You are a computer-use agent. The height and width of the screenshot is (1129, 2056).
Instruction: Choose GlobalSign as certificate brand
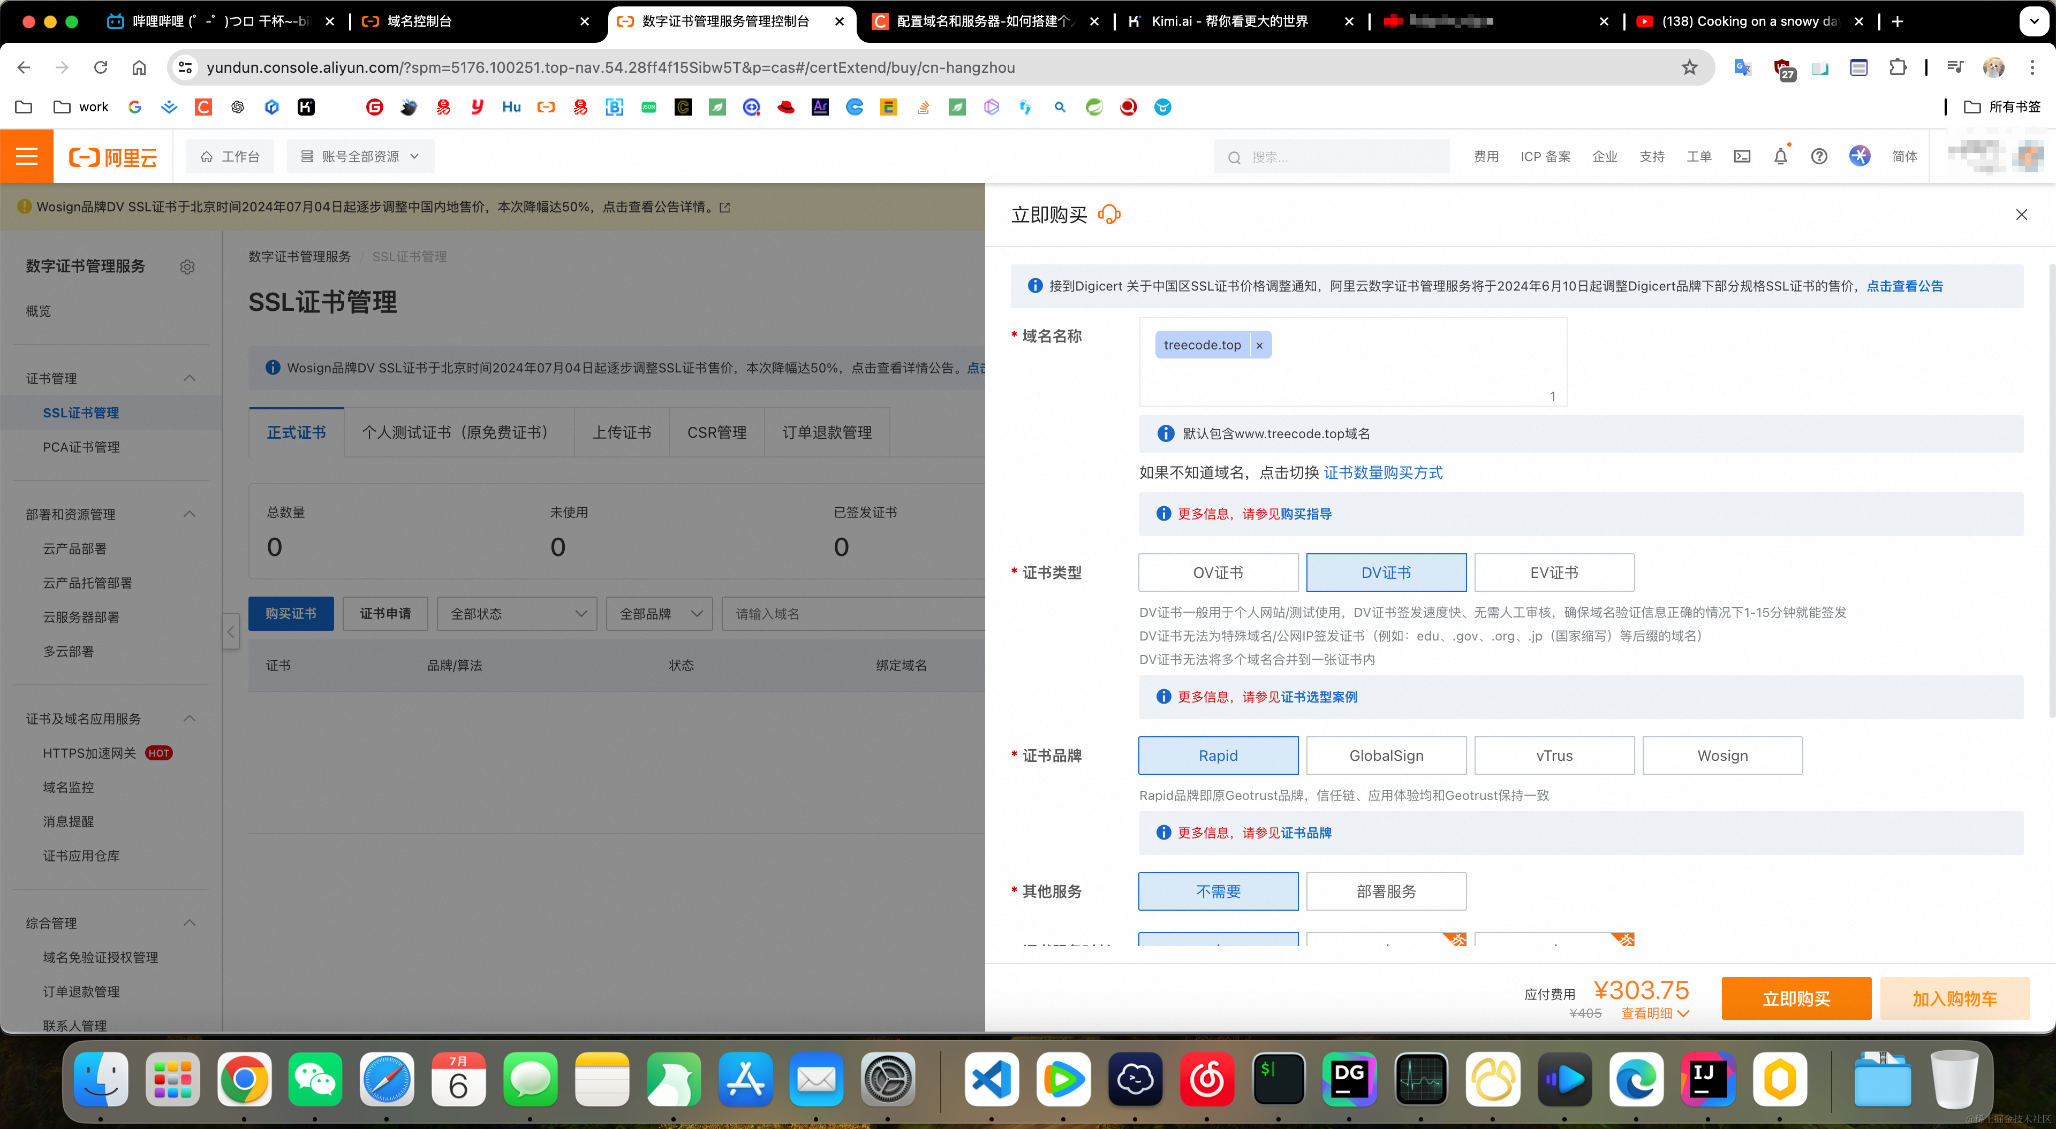1386,756
